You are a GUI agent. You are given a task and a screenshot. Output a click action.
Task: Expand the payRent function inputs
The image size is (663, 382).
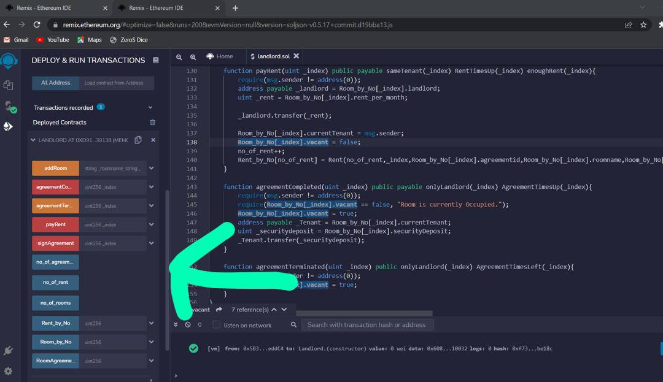pyautogui.click(x=151, y=224)
